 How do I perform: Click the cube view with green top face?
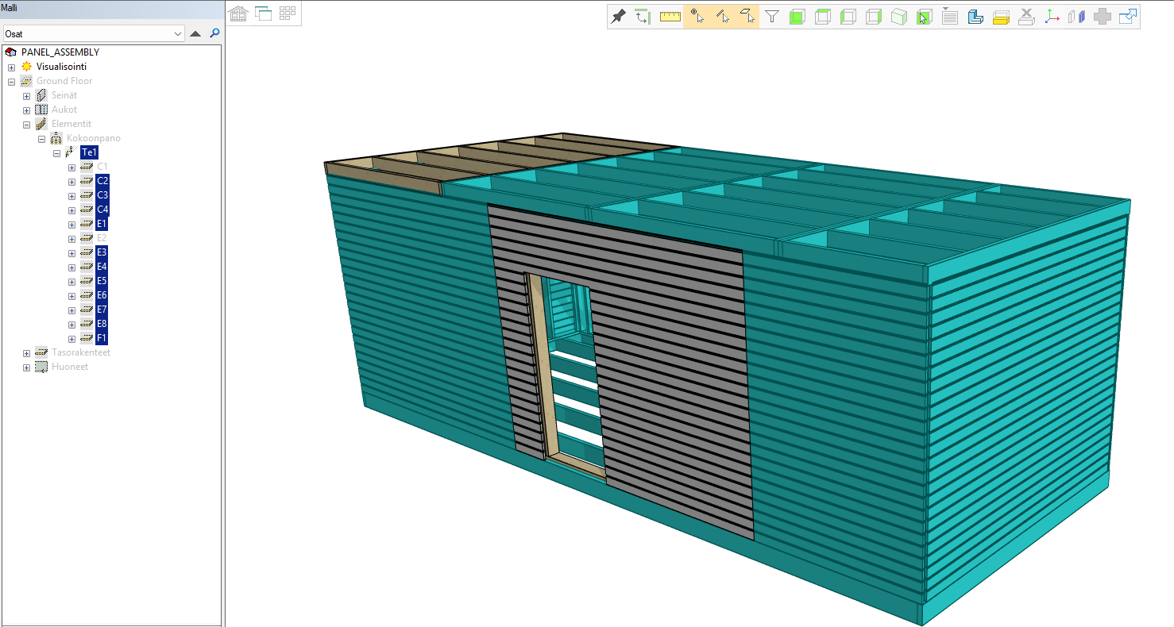coord(823,17)
